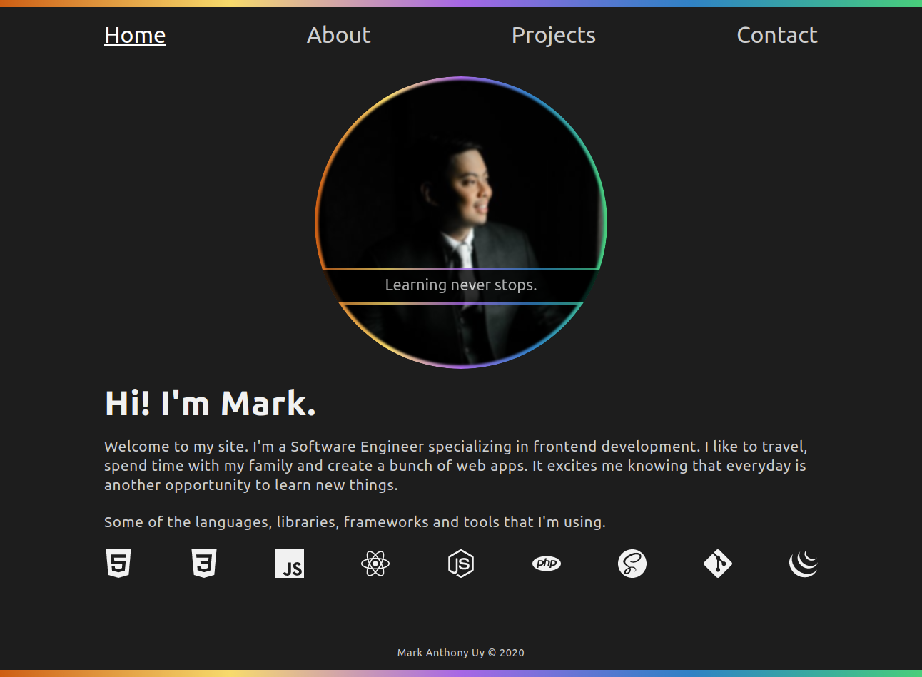
Task: Click the Learning never stops caption
Action: pos(460,285)
